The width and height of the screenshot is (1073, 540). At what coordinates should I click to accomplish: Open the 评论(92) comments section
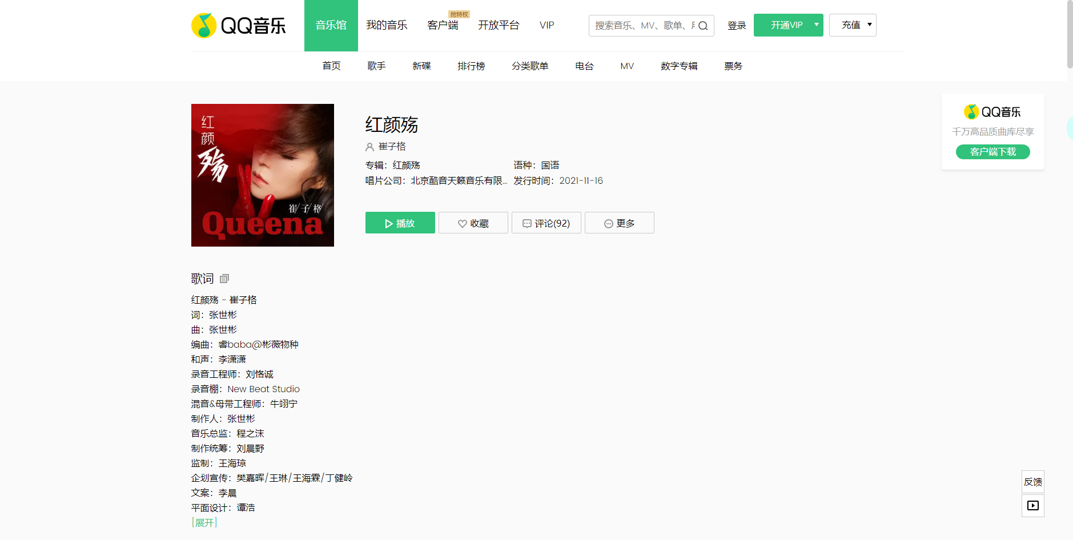click(x=546, y=223)
